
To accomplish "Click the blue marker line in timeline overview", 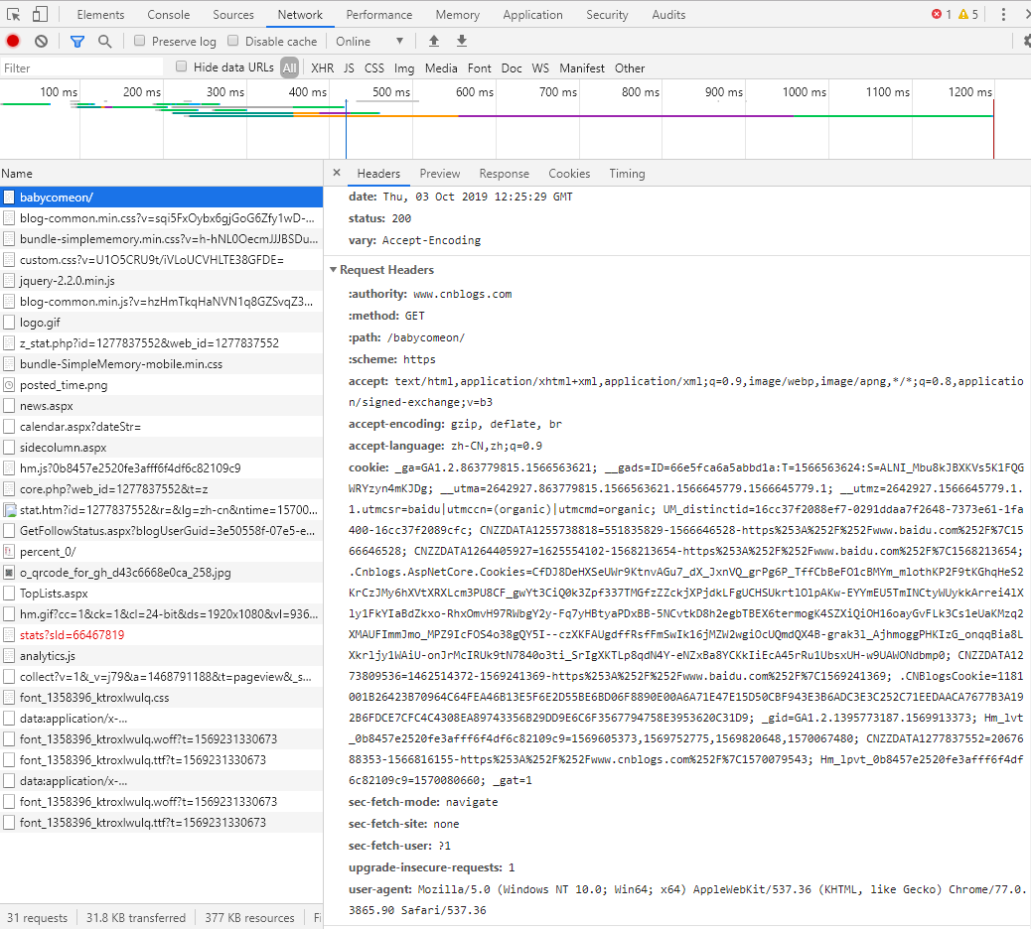I will click(x=346, y=129).
